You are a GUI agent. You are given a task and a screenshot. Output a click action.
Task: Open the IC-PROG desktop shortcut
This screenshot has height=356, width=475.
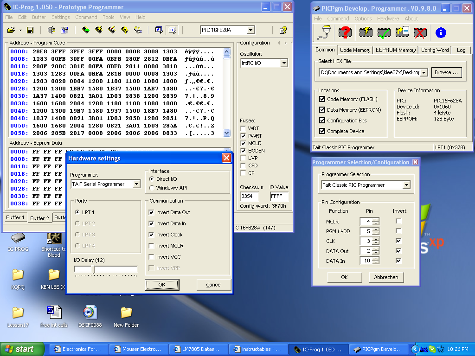pos(18,242)
